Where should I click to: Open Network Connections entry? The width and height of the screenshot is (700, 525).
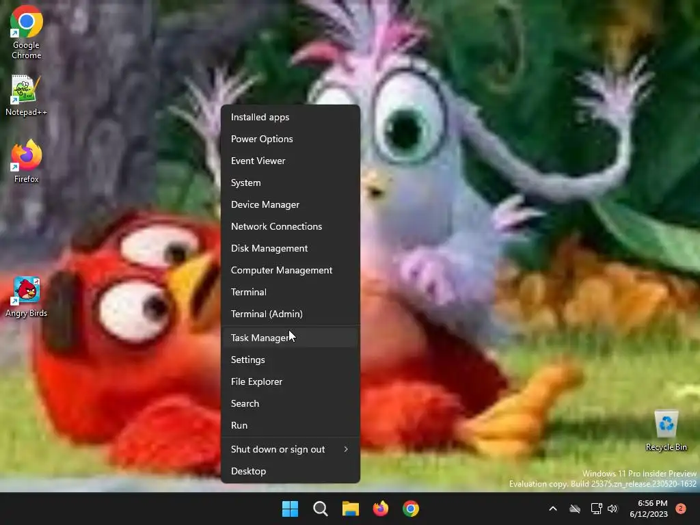coord(290,226)
